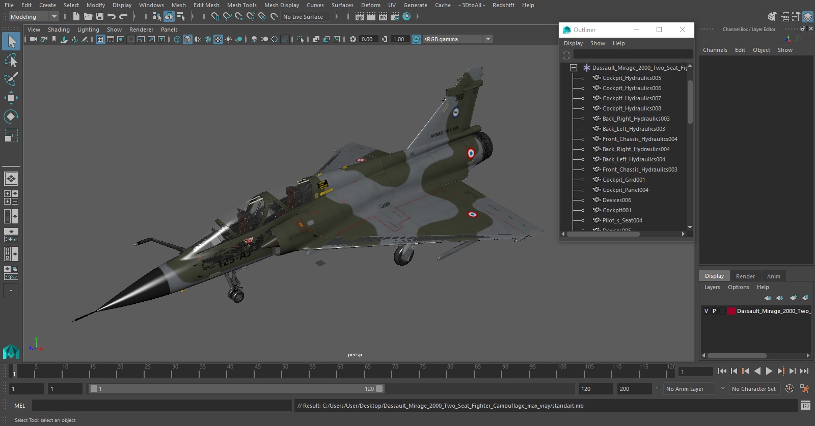Viewport: 815px width, 426px height.
Task: Toggle layer playback P box
Action: coord(714,311)
